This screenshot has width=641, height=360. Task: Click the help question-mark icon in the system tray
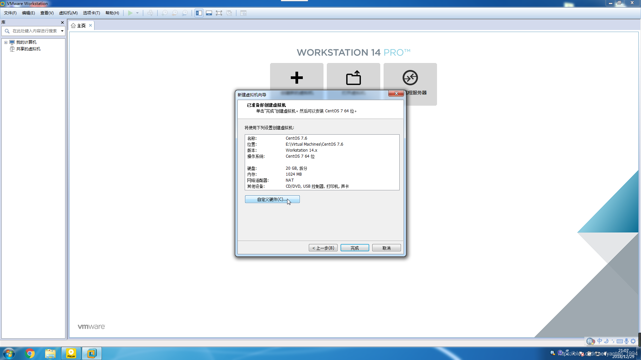(x=560, y=353)
